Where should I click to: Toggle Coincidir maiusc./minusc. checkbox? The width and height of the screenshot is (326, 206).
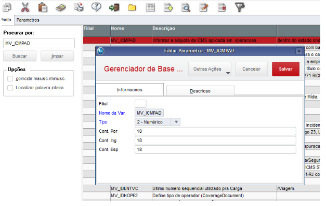(10, 79)
